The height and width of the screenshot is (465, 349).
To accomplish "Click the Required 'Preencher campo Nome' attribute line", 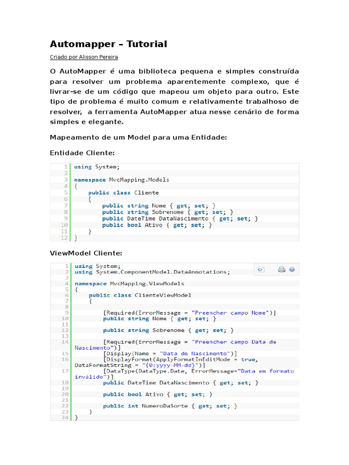I will (x=189, y=312).
